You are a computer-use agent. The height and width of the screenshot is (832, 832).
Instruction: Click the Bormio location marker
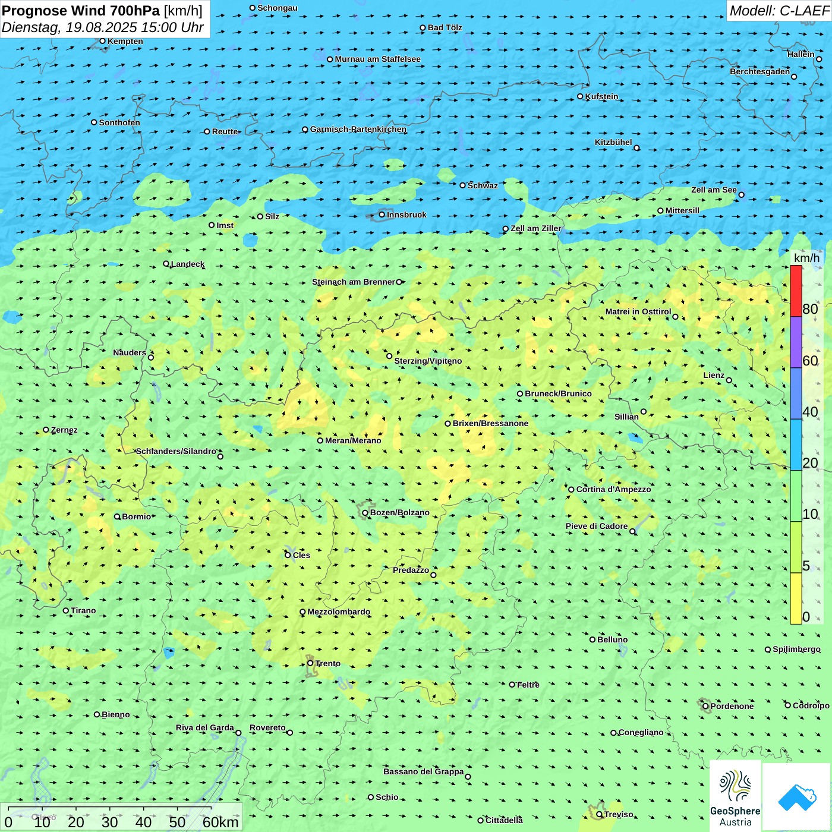[117, 516]
